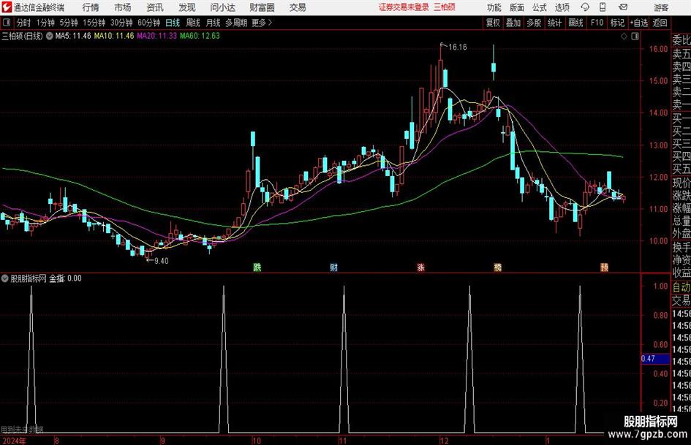Click the 自动 label in right panel
Viewport: 691px width, 445px height.
(681, 287)
